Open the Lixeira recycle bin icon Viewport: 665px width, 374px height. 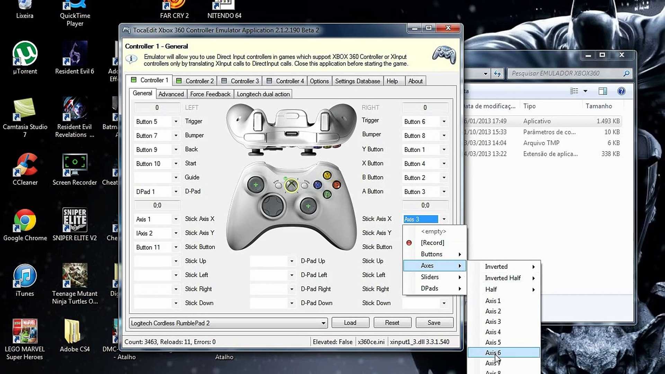click(x=25, y=10)
